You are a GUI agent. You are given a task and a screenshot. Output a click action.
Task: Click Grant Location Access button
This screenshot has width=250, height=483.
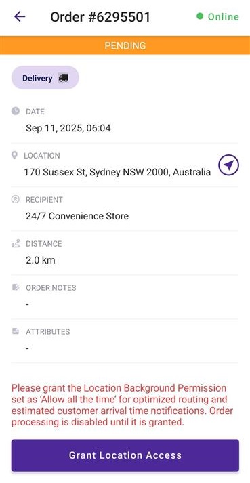(x=125, y=455)
